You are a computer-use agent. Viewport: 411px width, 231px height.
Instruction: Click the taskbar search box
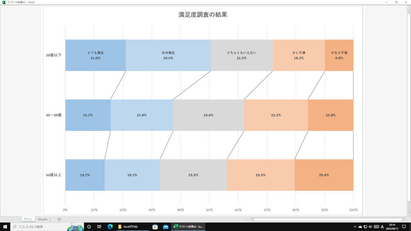pyautogui.click(x=47, y=226)
